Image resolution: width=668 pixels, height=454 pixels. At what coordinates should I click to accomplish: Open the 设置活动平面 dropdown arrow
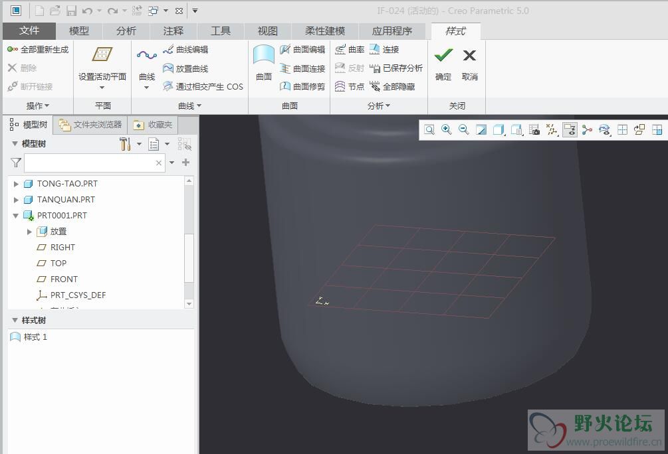point(102,88)
